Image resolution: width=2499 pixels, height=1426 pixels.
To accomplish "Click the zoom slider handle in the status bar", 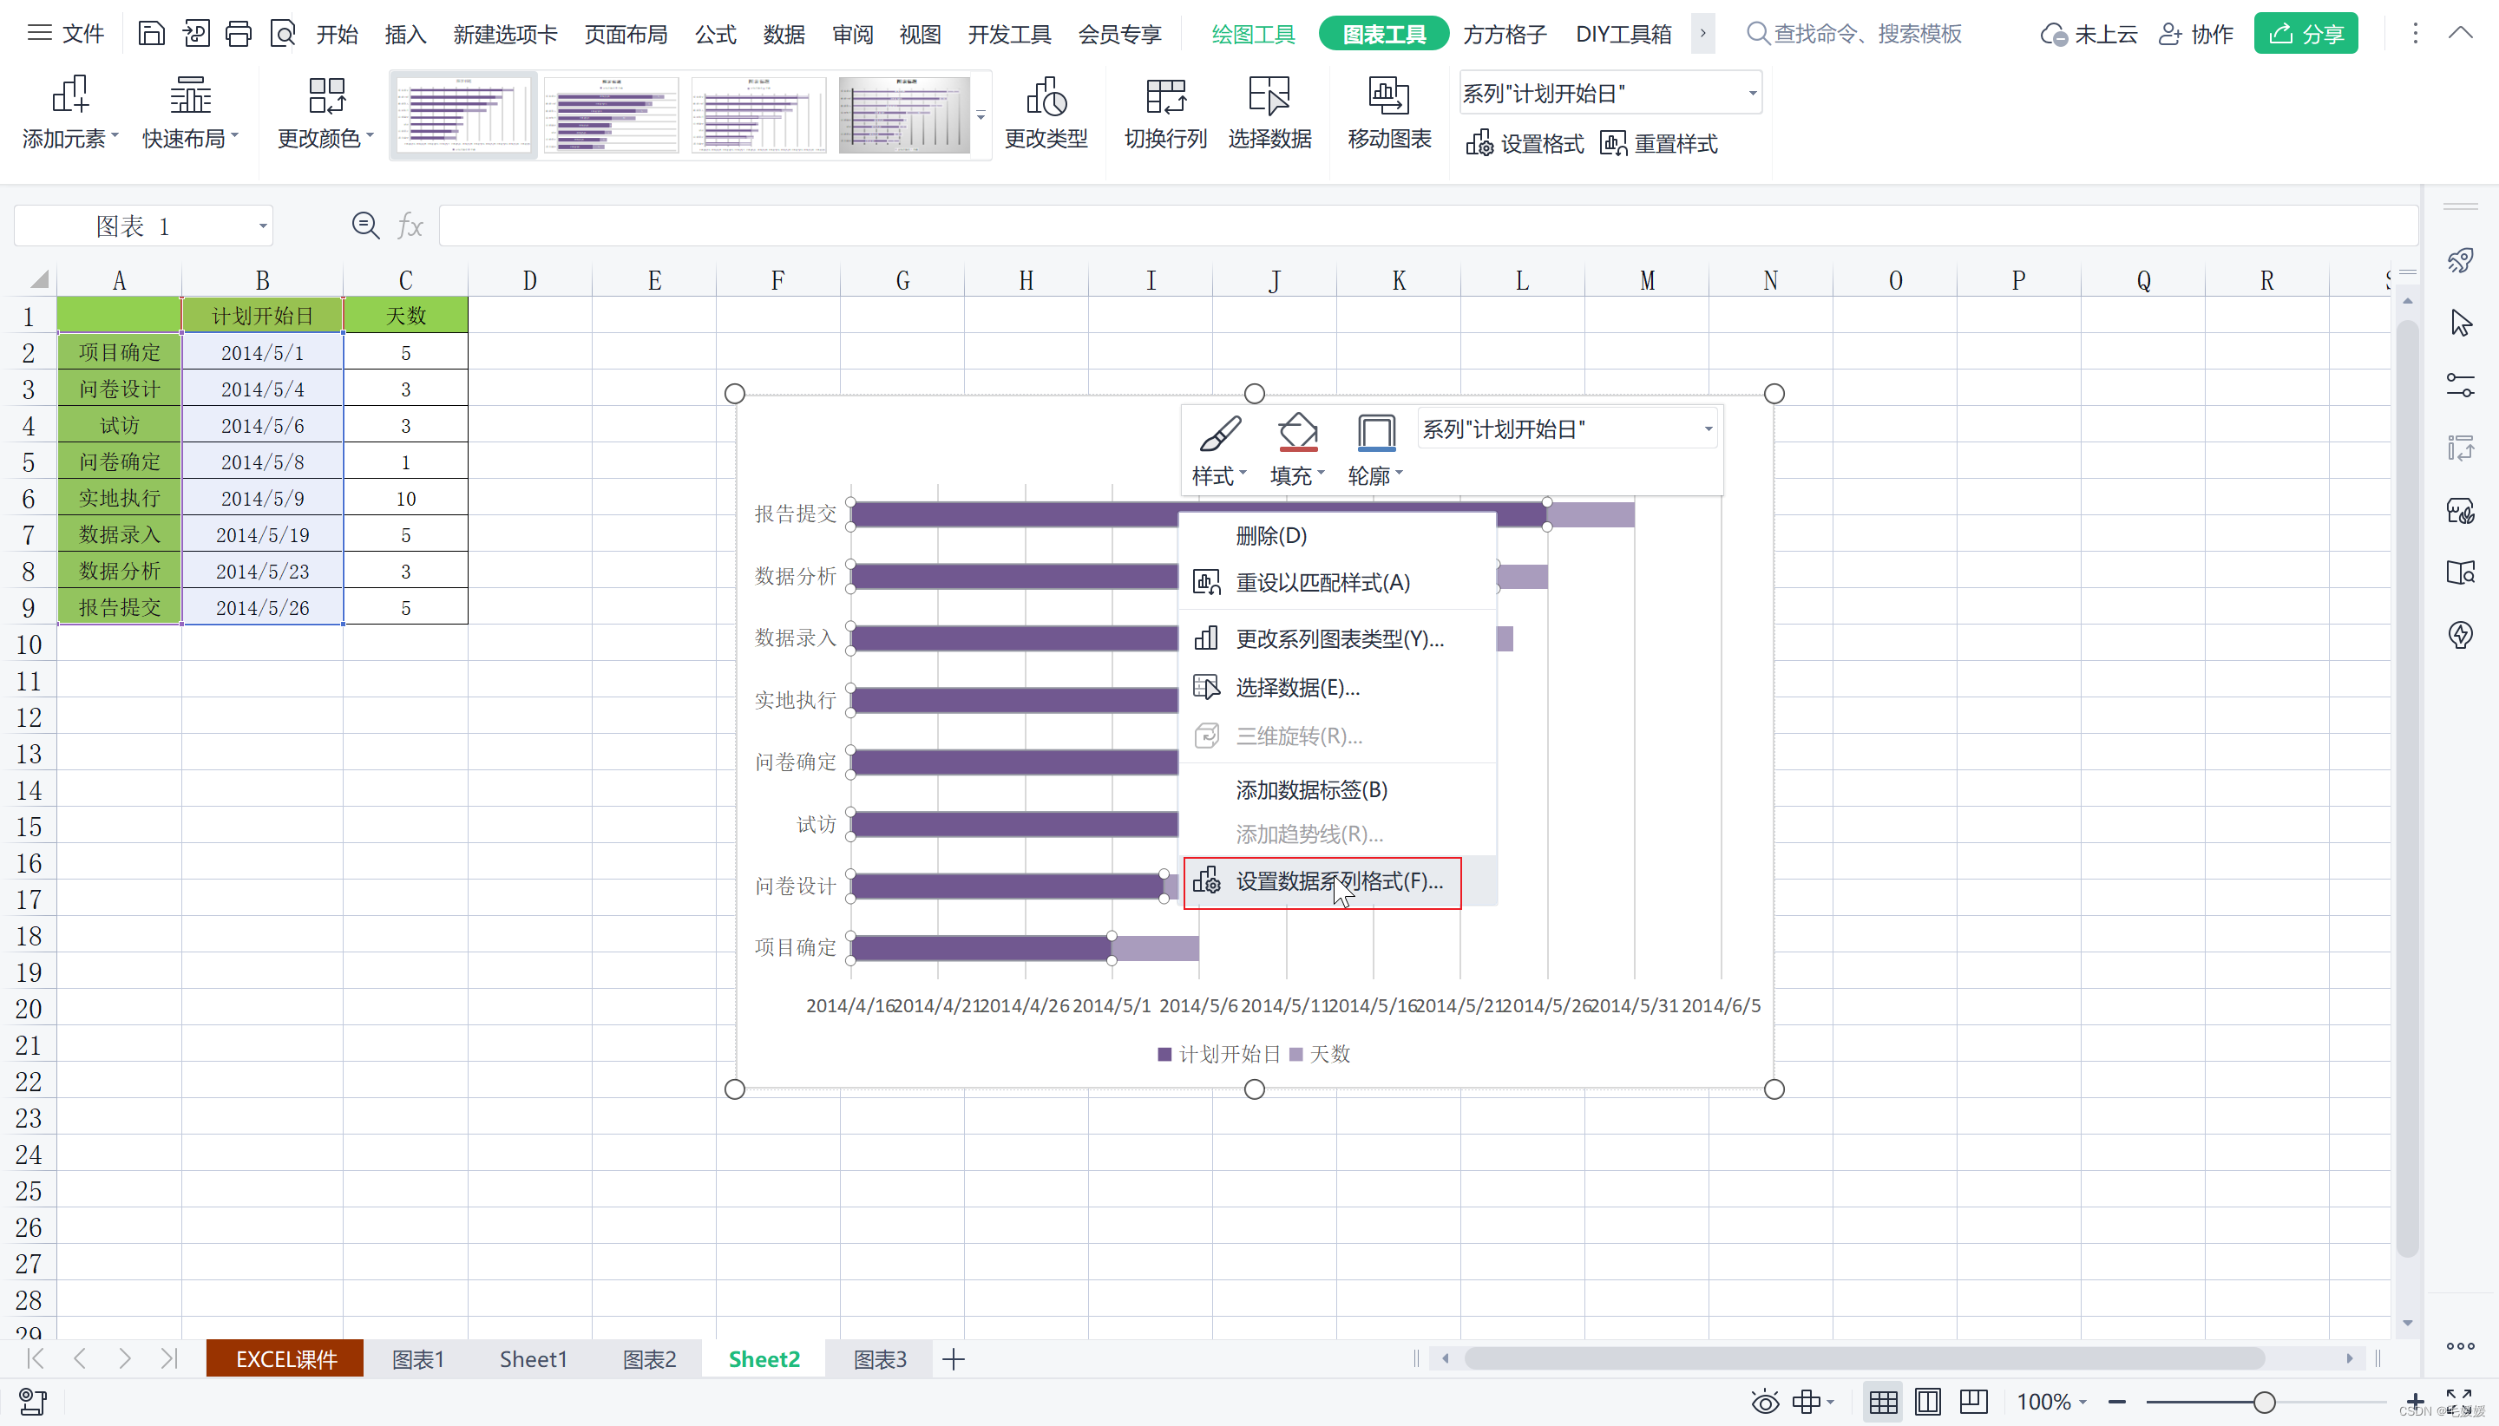I will click(x=2264, y=1402).
